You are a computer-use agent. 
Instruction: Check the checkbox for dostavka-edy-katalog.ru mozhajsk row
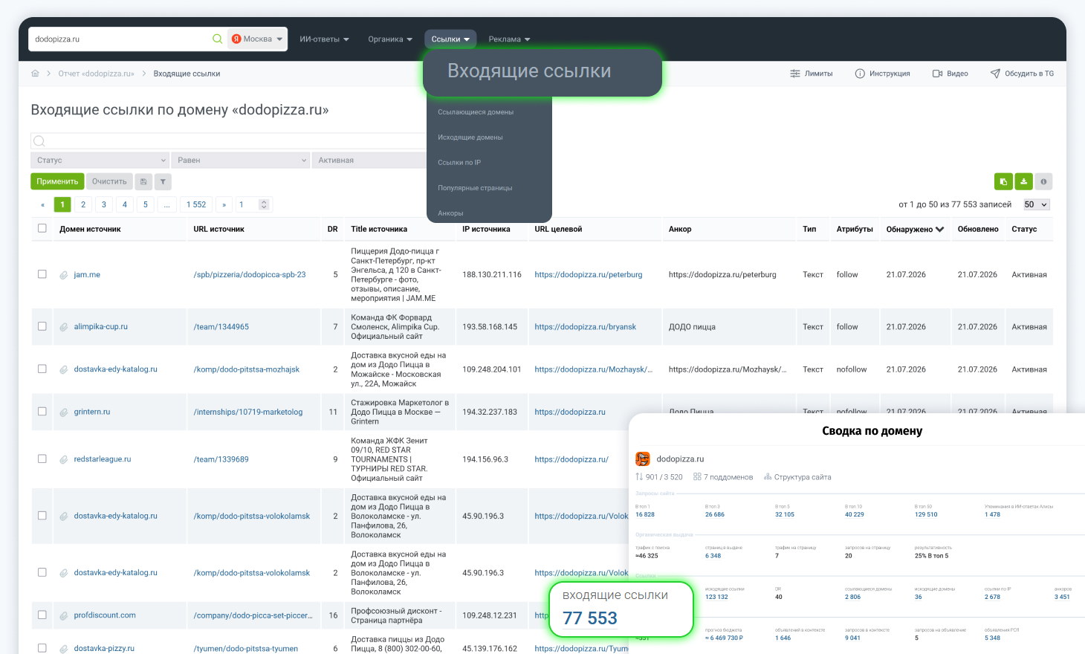42,369
